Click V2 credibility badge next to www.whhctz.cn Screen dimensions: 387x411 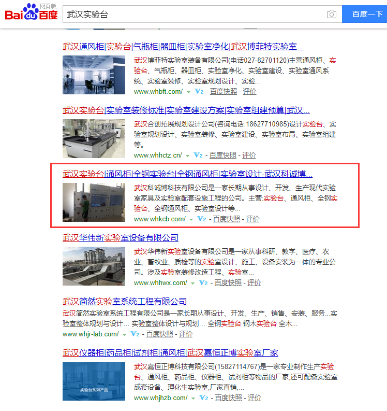(198, 155)
